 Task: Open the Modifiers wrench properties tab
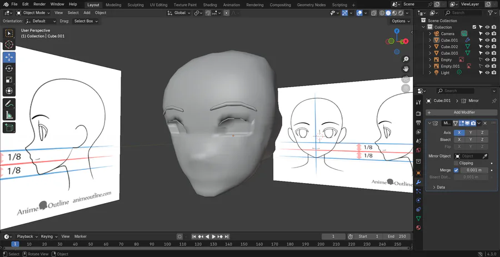click(419, 182)
